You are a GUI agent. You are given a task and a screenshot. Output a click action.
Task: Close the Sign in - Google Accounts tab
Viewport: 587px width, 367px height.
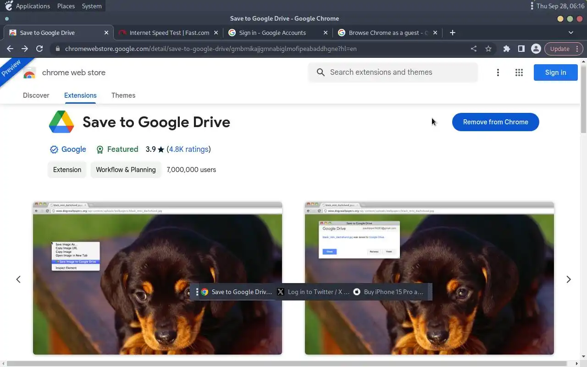[326, 33]
